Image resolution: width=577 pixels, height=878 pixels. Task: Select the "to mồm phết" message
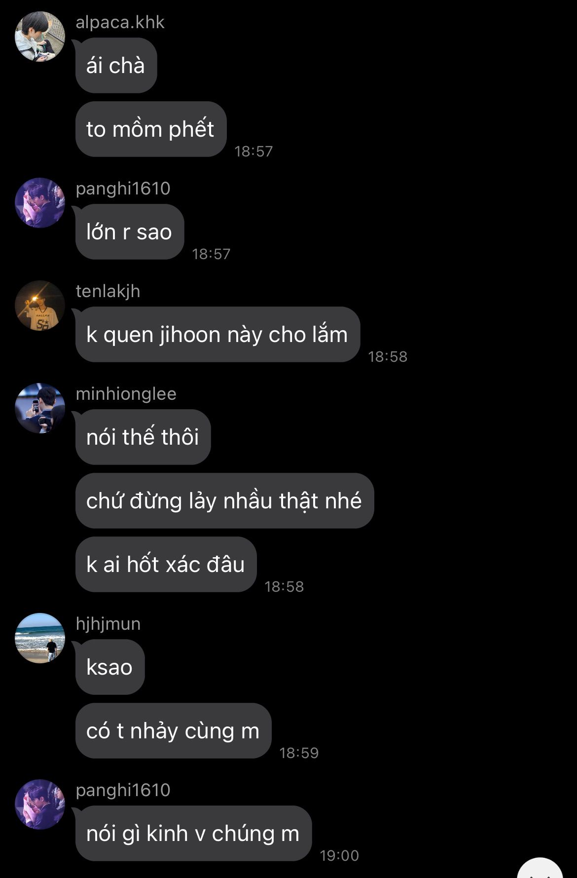[151, 129]
